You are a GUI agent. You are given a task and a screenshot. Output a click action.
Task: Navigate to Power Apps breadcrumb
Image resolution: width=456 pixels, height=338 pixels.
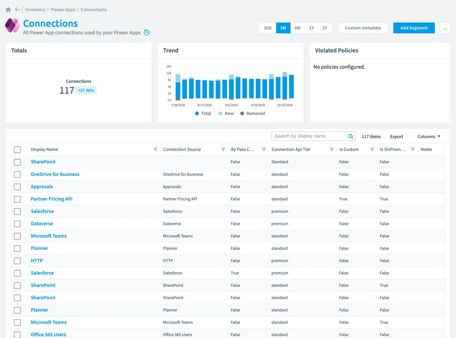coord(63,10)
